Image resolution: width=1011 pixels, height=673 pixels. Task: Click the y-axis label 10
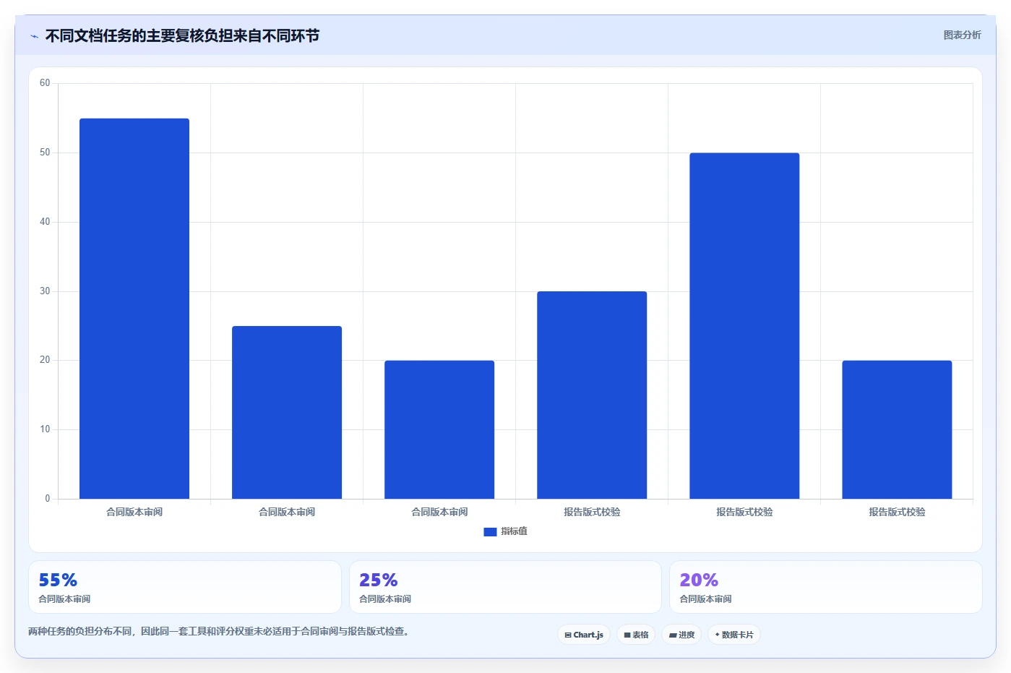click(x=45, y=429)
